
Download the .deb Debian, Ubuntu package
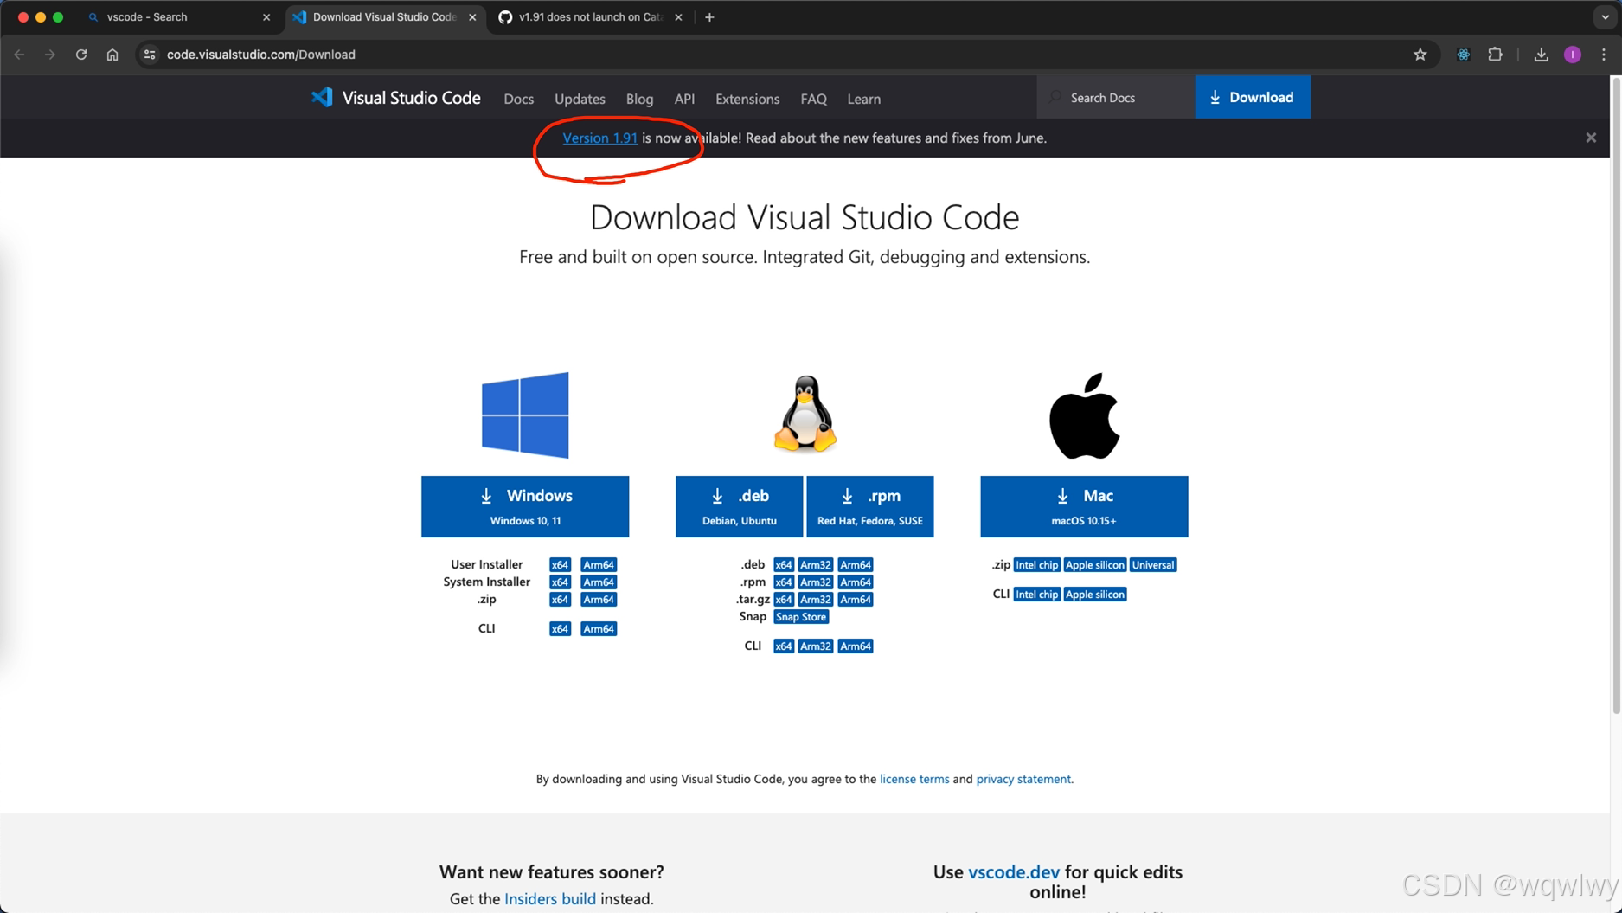pos(739,506)
